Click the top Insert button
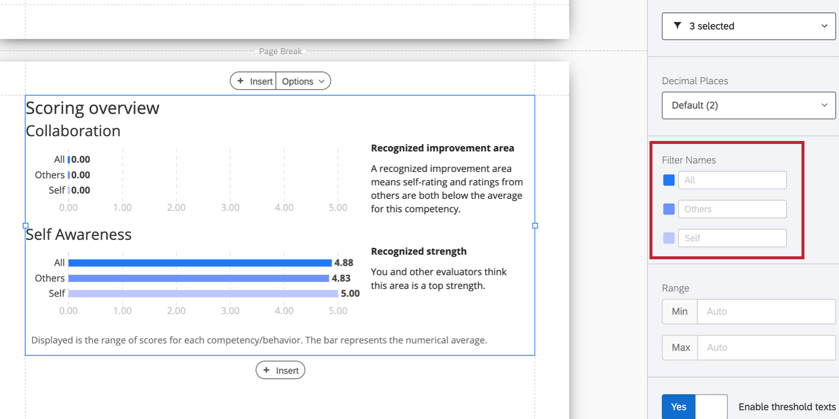 [x=254, y=81]
